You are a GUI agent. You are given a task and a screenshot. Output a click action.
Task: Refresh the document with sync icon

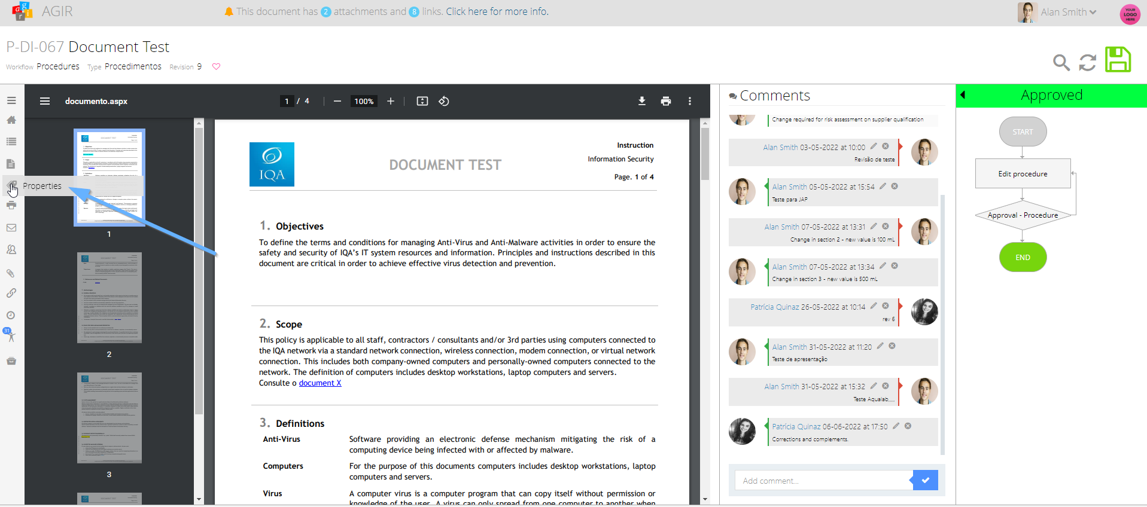pyautogui.click(x=1088, y=62)
